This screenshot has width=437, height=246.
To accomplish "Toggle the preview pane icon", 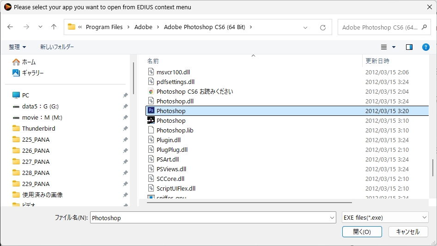I will pyautogui.click(x=409, y=47).
